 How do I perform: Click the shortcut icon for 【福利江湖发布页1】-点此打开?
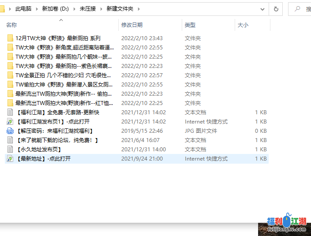click(11, 122)
